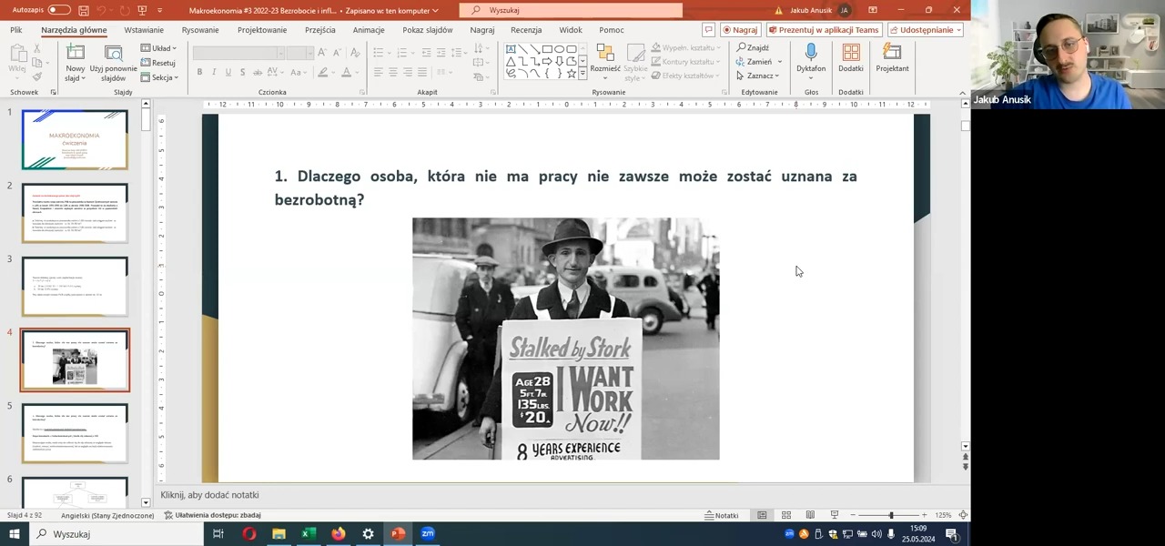
Task: Launch the Projektant designer pane
Action: pos(892,58)
